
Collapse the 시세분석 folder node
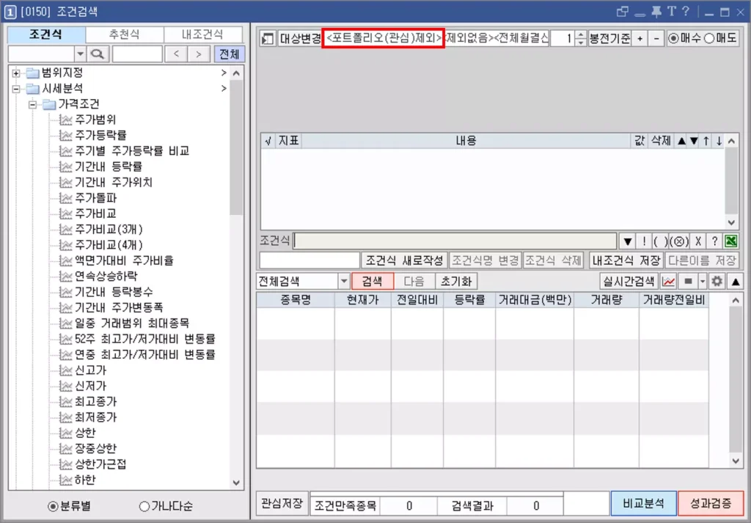pyautogui.click(x=16, y=89)
